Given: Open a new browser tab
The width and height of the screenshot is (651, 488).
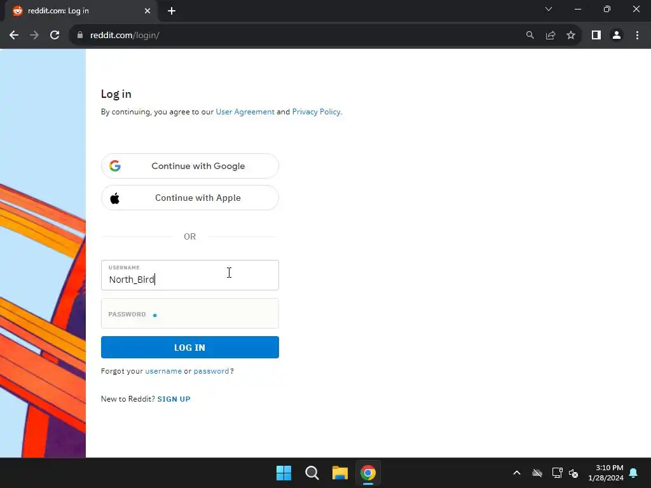Looking at the screenshot, I should click(x=172, y=11).
